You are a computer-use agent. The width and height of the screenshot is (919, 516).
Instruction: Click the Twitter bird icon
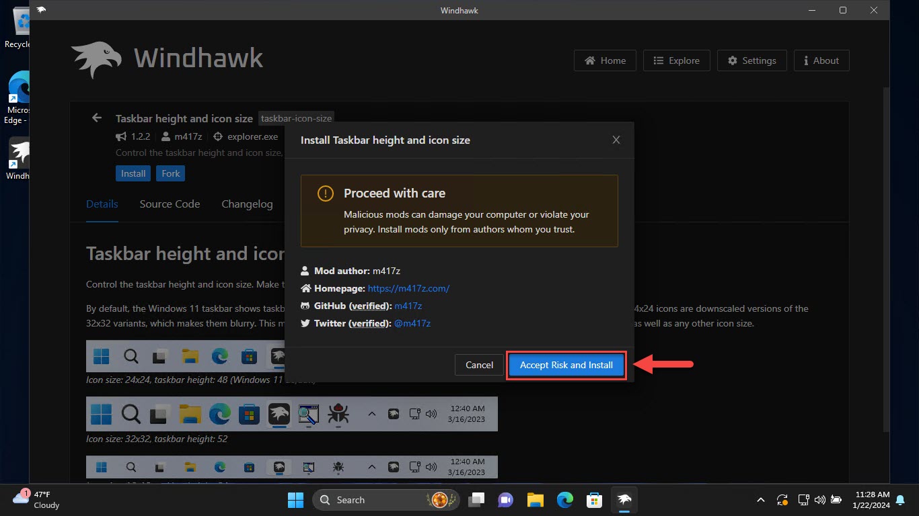[305, 323]
